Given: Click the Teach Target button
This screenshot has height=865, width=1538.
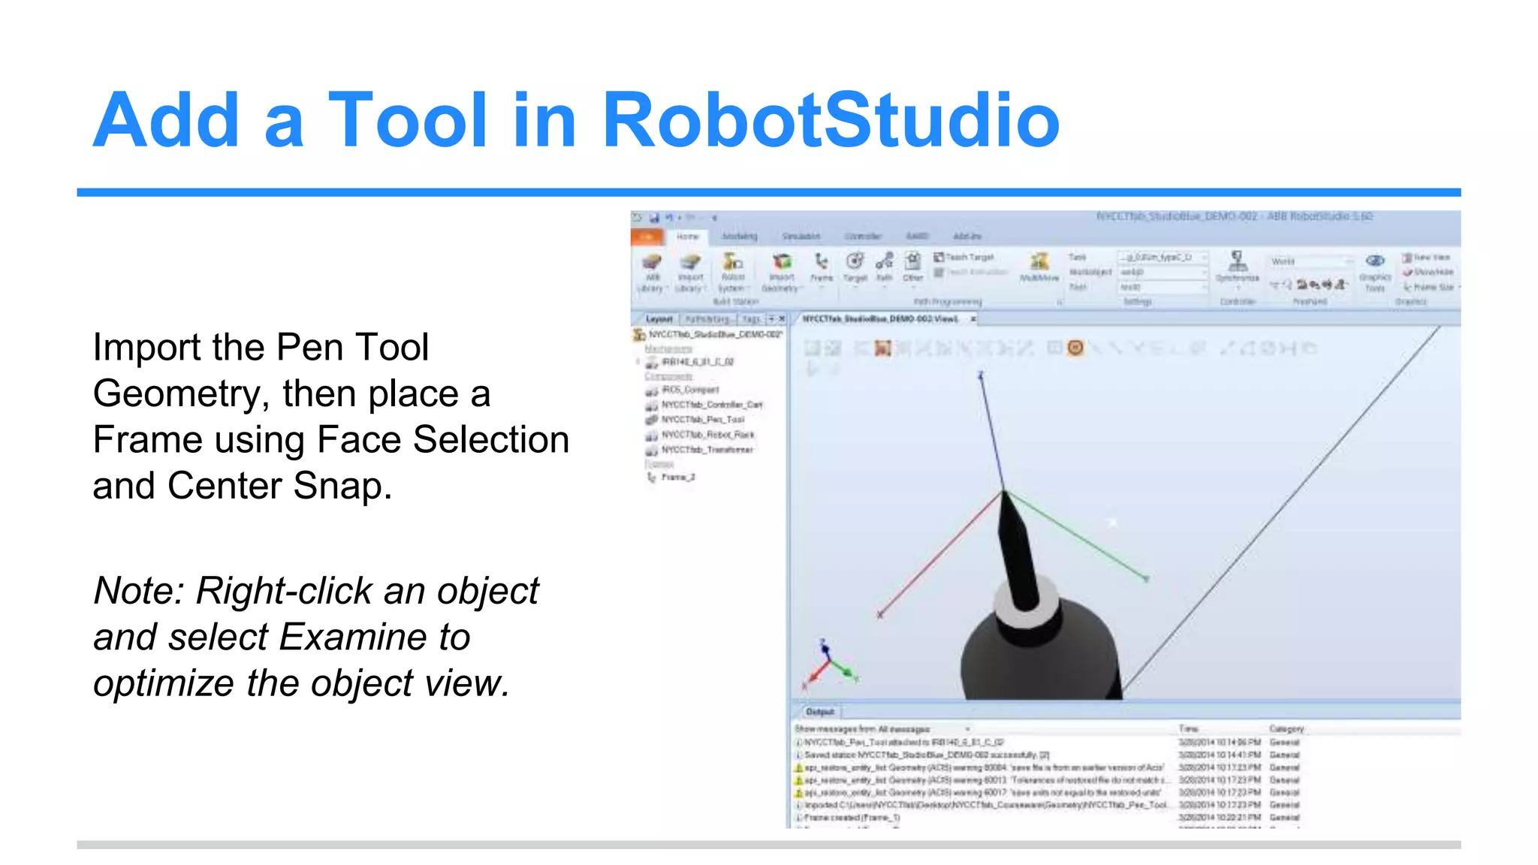Looking at the screenshot, I should point(964,258).
